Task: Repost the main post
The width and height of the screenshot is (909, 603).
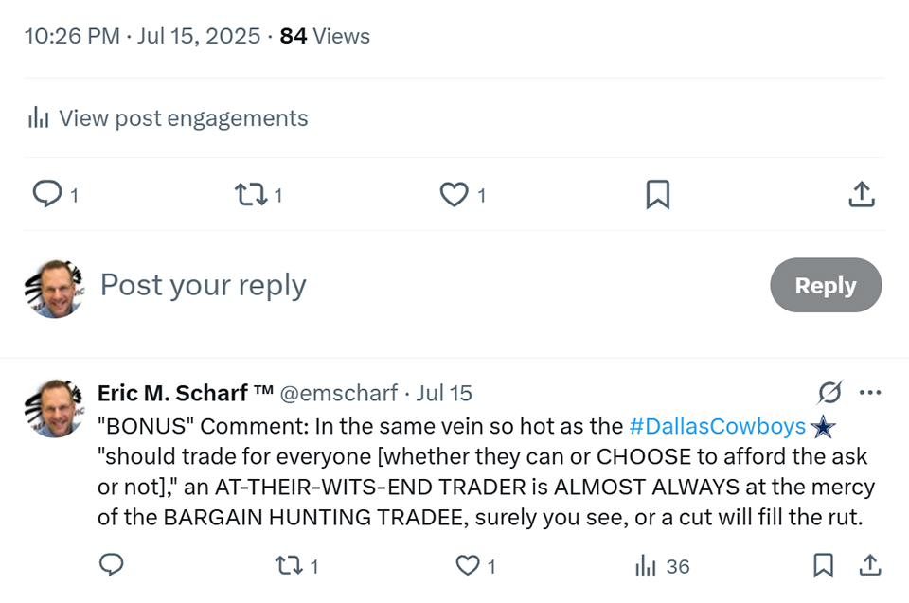Action: [250, 195]
